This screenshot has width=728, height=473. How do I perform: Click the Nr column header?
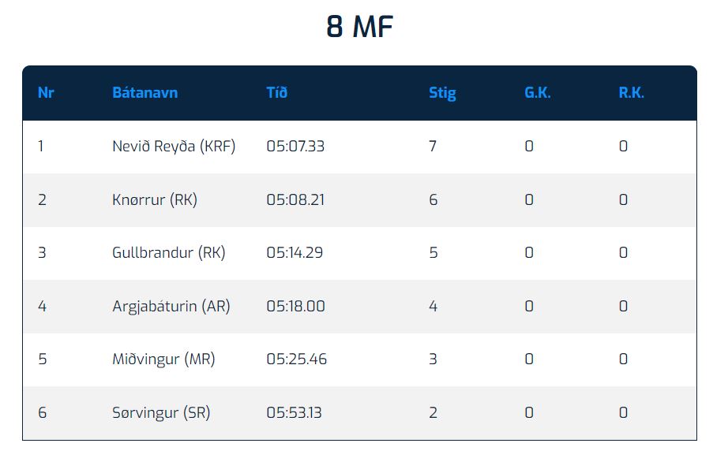tap(46, 93)
